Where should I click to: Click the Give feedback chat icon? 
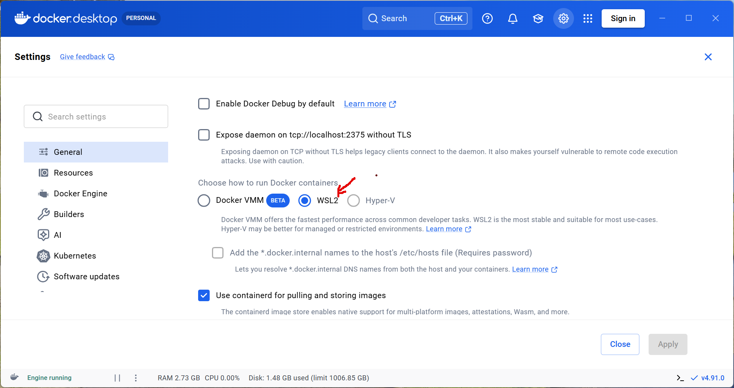pyautogui.click(x=111, y=57)
